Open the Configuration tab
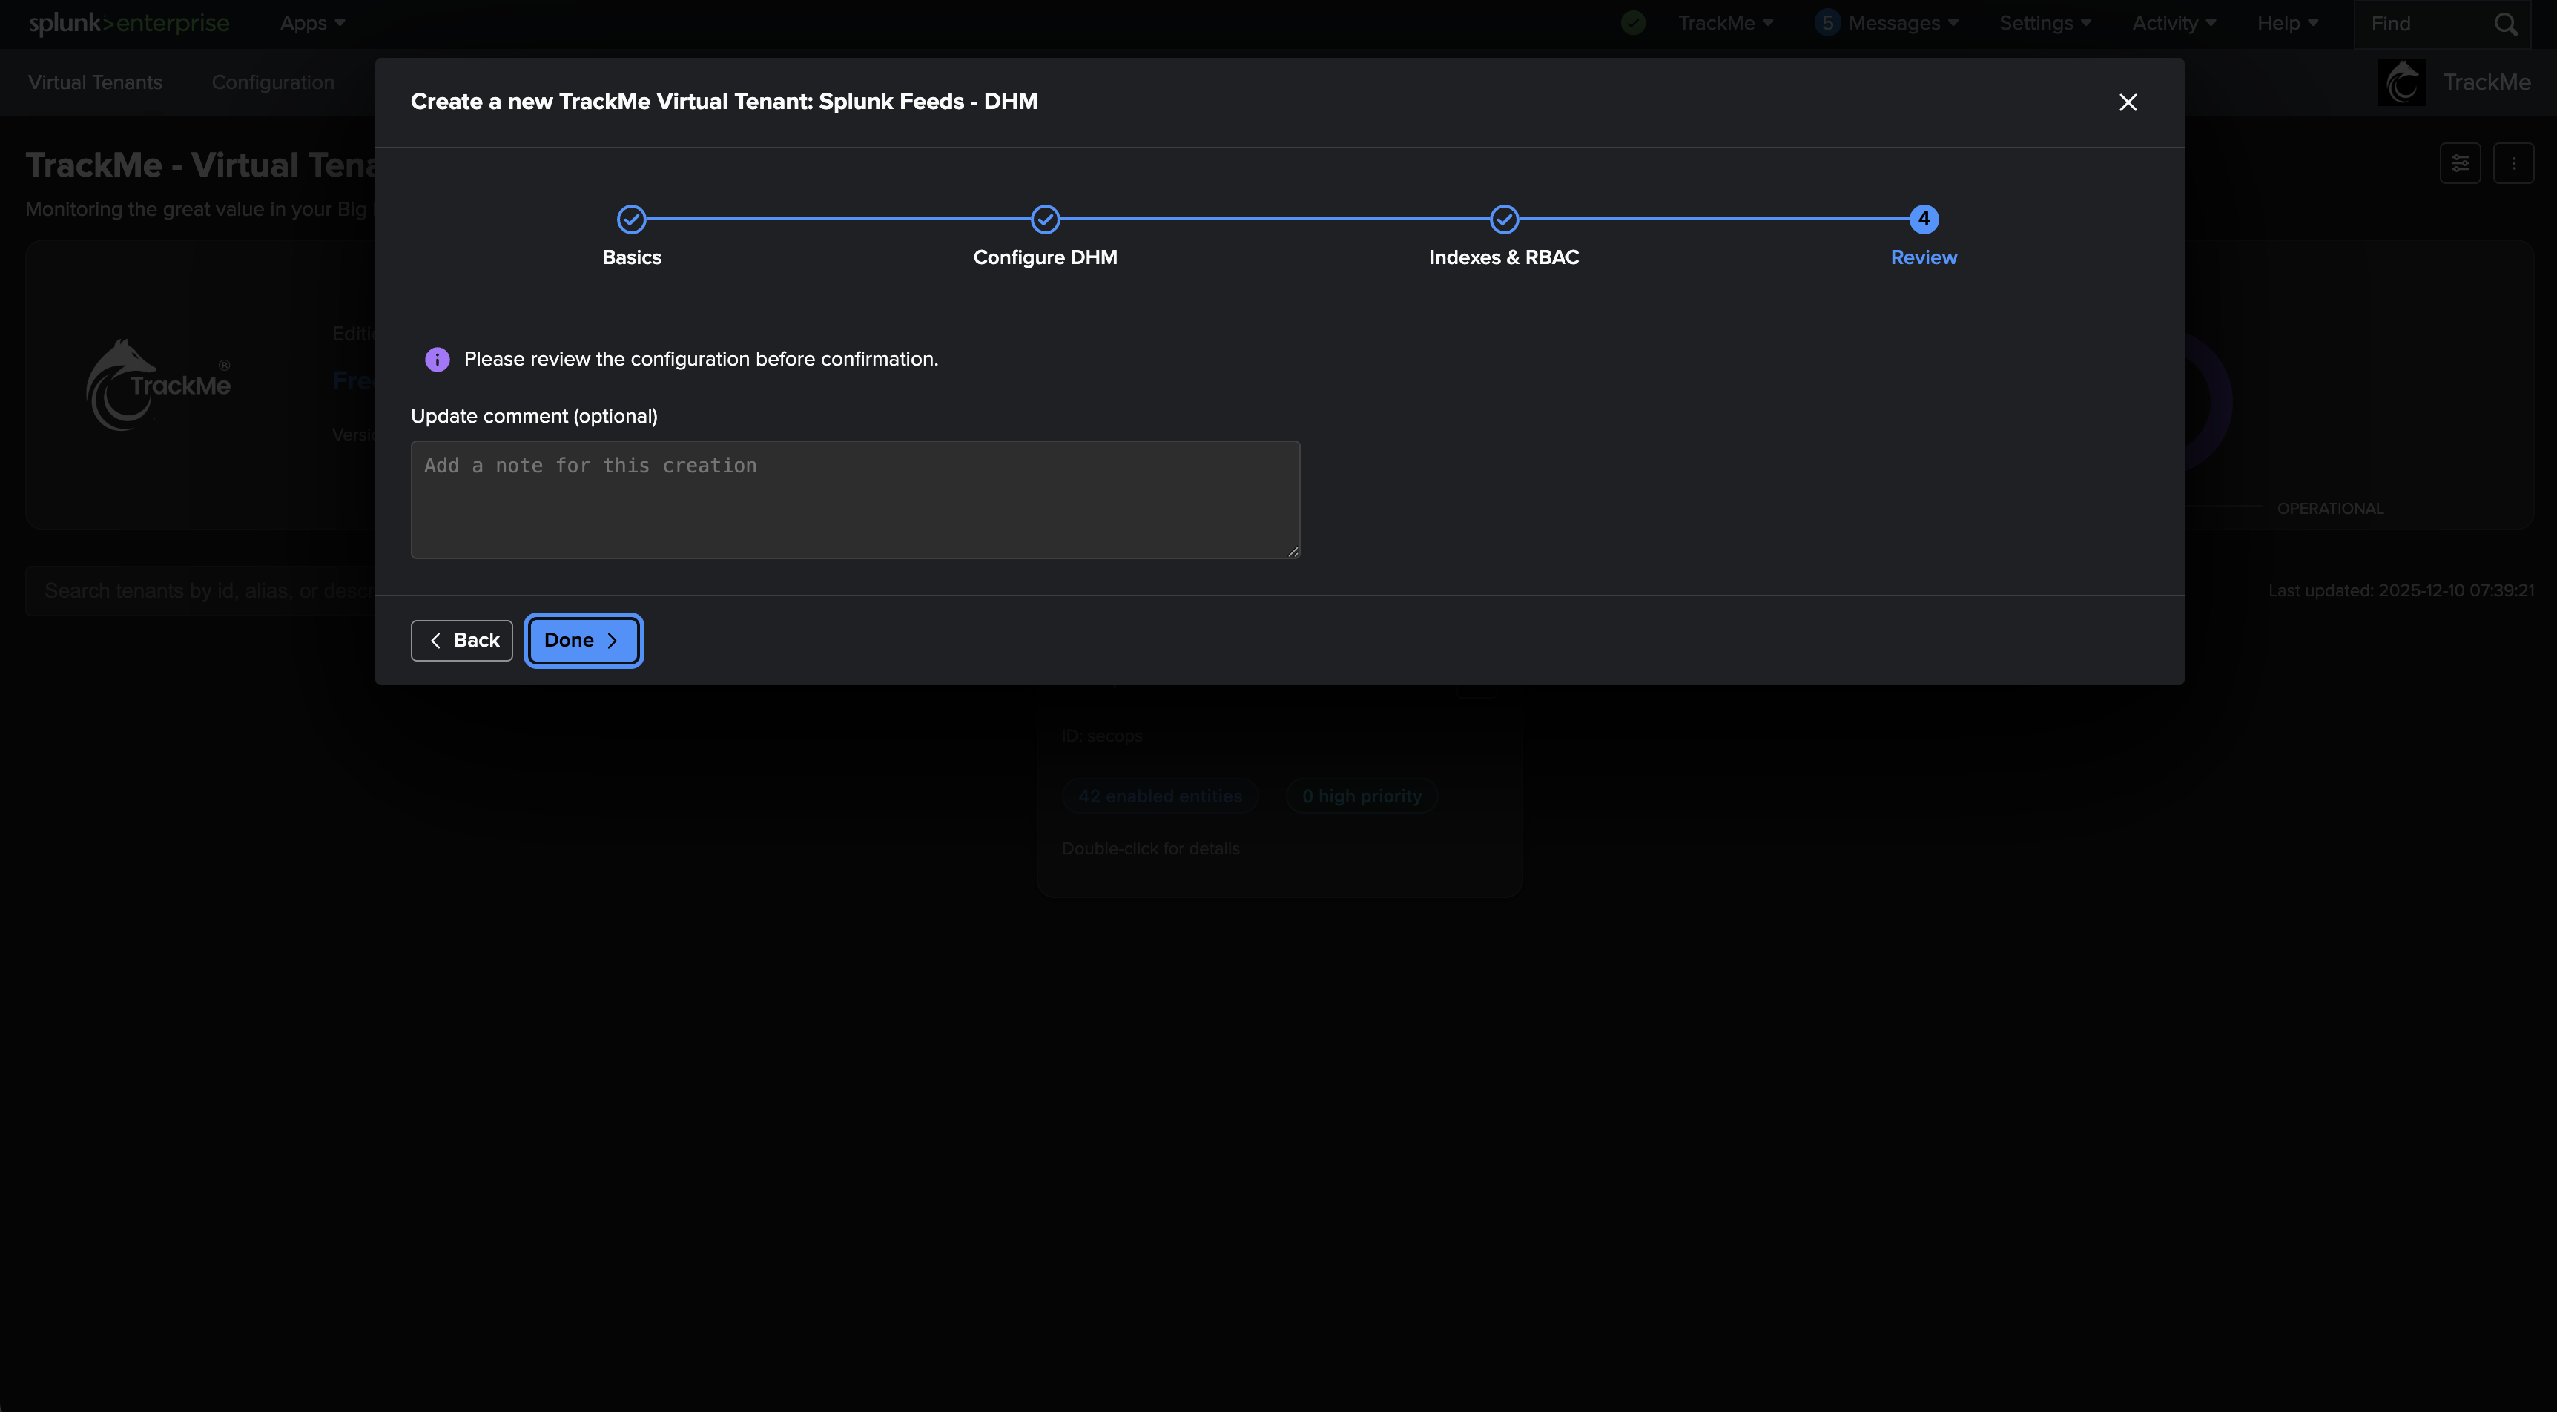 pyautogui.click(x=272, y=82)
